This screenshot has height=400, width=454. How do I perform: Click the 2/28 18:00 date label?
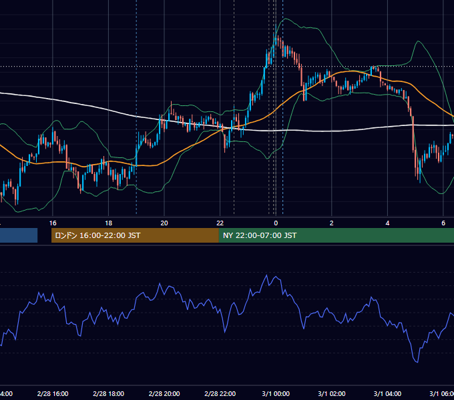[x=109, y=393]
